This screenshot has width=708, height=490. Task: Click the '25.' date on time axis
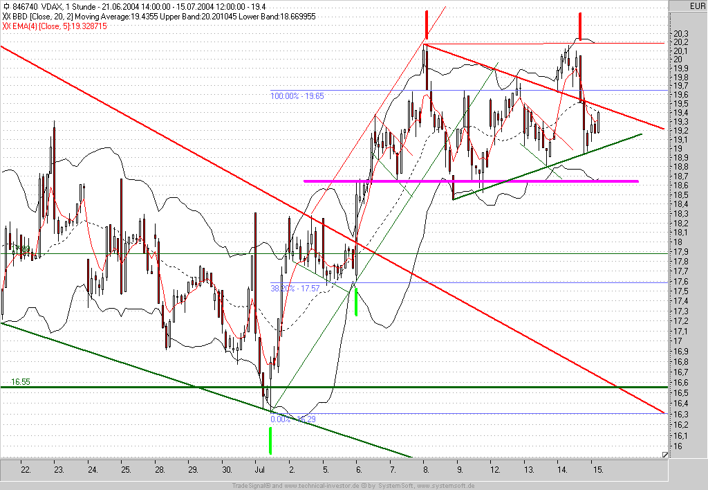(126, 470)
